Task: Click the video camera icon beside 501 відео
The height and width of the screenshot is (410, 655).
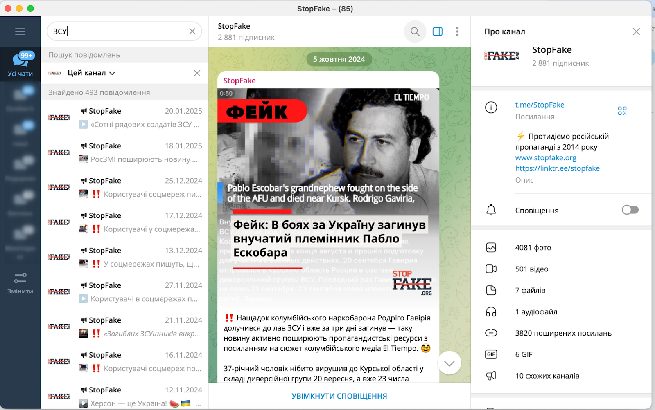Action: (491, 269)
